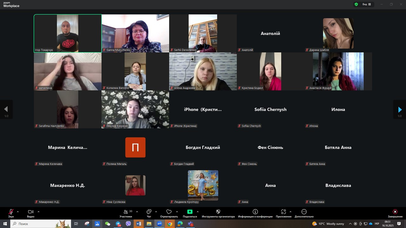Expand video options arrow beside Видео
The height and width of the screenshot is (228, 406).
click(x=38, y=212)
